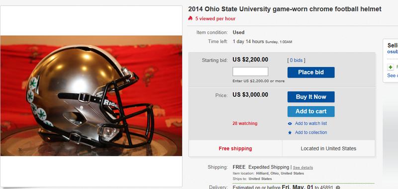398x189 pixels.
Task: Click the Place bid button
Action: [311, 72]
